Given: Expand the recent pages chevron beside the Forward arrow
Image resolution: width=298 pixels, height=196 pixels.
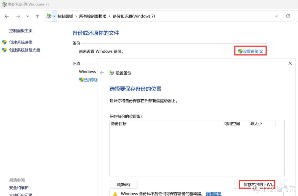Looking at the screenshot, I should point(28,16).
